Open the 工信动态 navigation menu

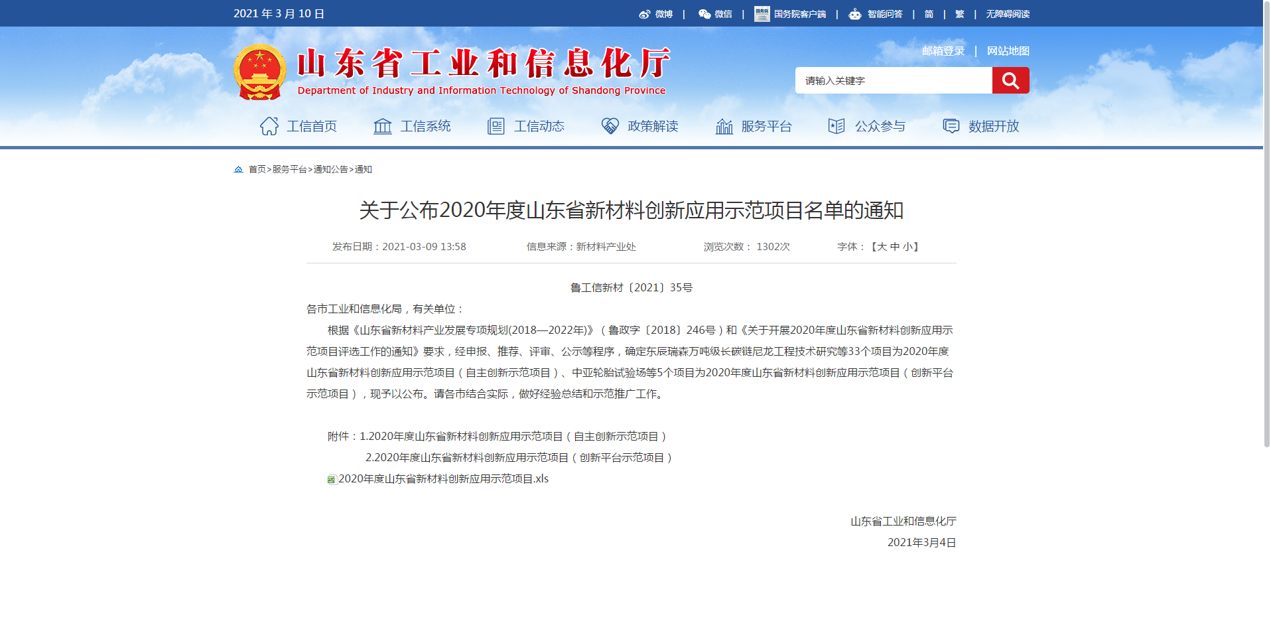[526, 126]
